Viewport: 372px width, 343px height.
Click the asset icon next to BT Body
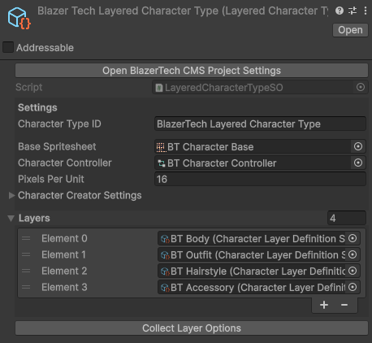[165, 239]
